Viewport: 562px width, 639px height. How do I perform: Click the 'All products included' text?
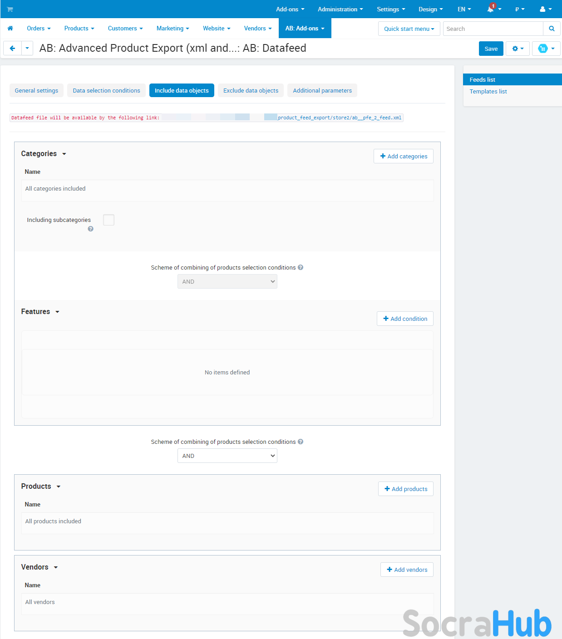[53, 521]
